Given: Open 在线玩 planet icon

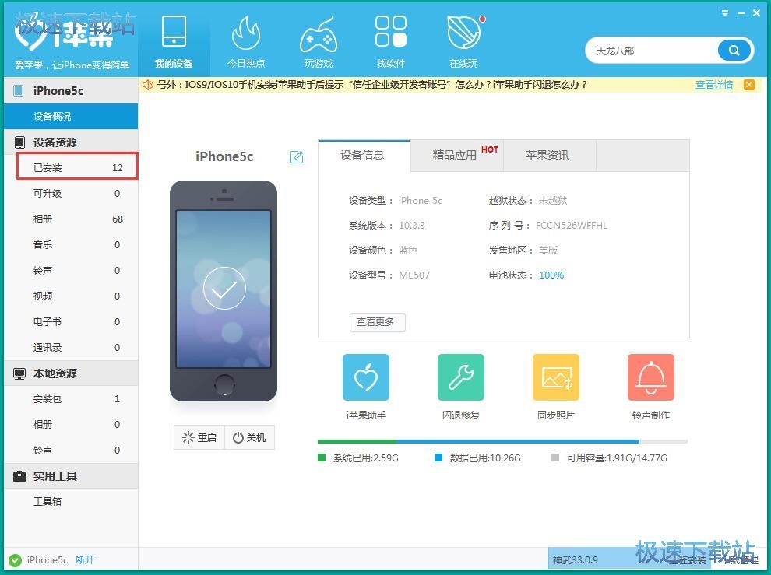Looking at the screenshot, I should click(463, 31).
